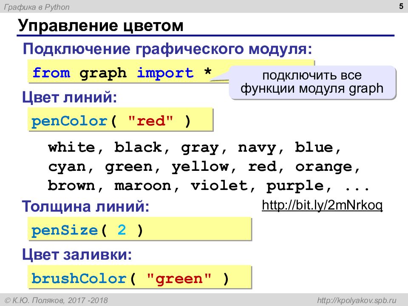Click the color name "green" in the list
The height and width of the screenshot is (306, 408).
(128, 167)
